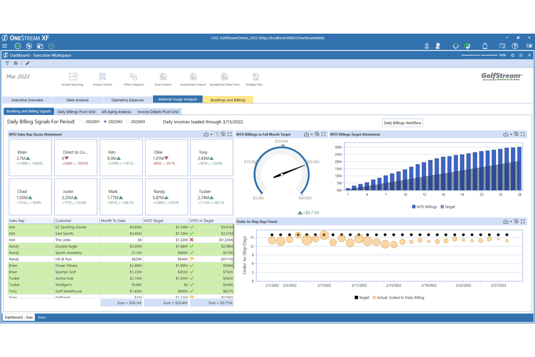Image resolution: width=535 pixels, height=357 pixels.
Task: Sort by MTD Target column header
Action: click(166, 221)
